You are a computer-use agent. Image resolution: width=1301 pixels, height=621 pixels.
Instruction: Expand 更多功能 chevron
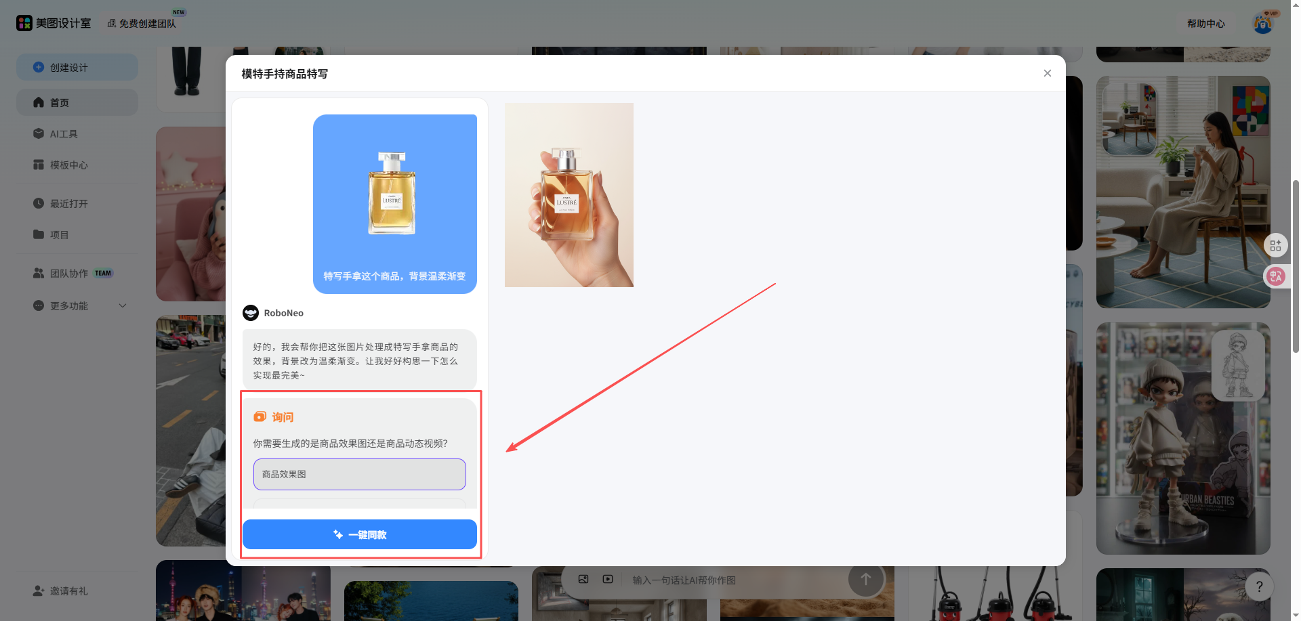123,306
